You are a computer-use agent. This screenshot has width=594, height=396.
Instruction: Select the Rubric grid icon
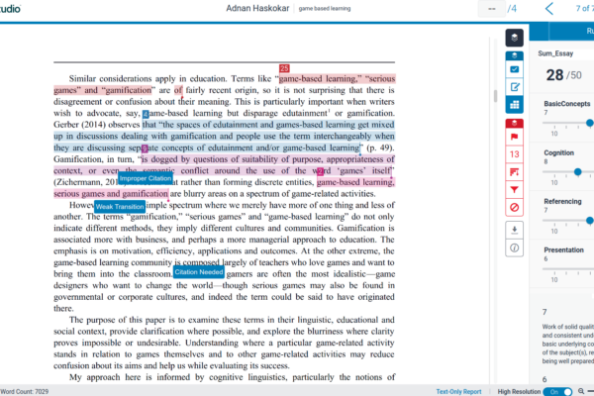pyautogui.click(x=514, y=105)
